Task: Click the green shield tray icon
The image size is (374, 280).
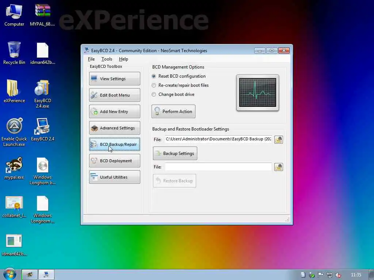Action: 312,275
